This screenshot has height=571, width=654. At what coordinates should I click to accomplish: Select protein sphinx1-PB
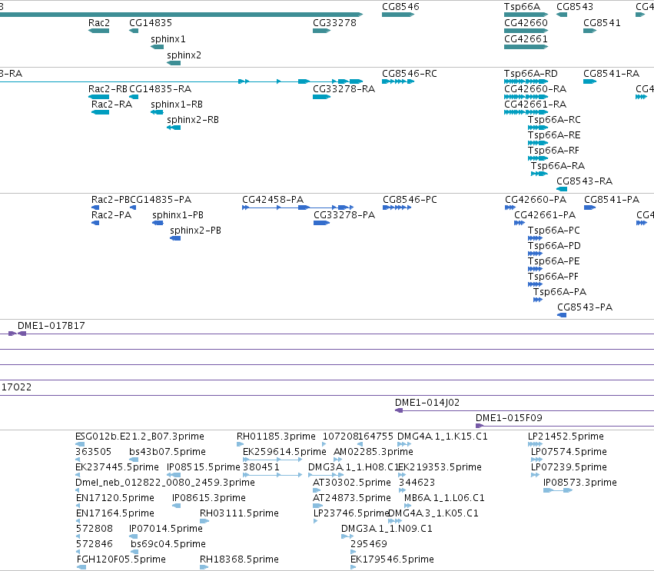[x=158, y=223]
